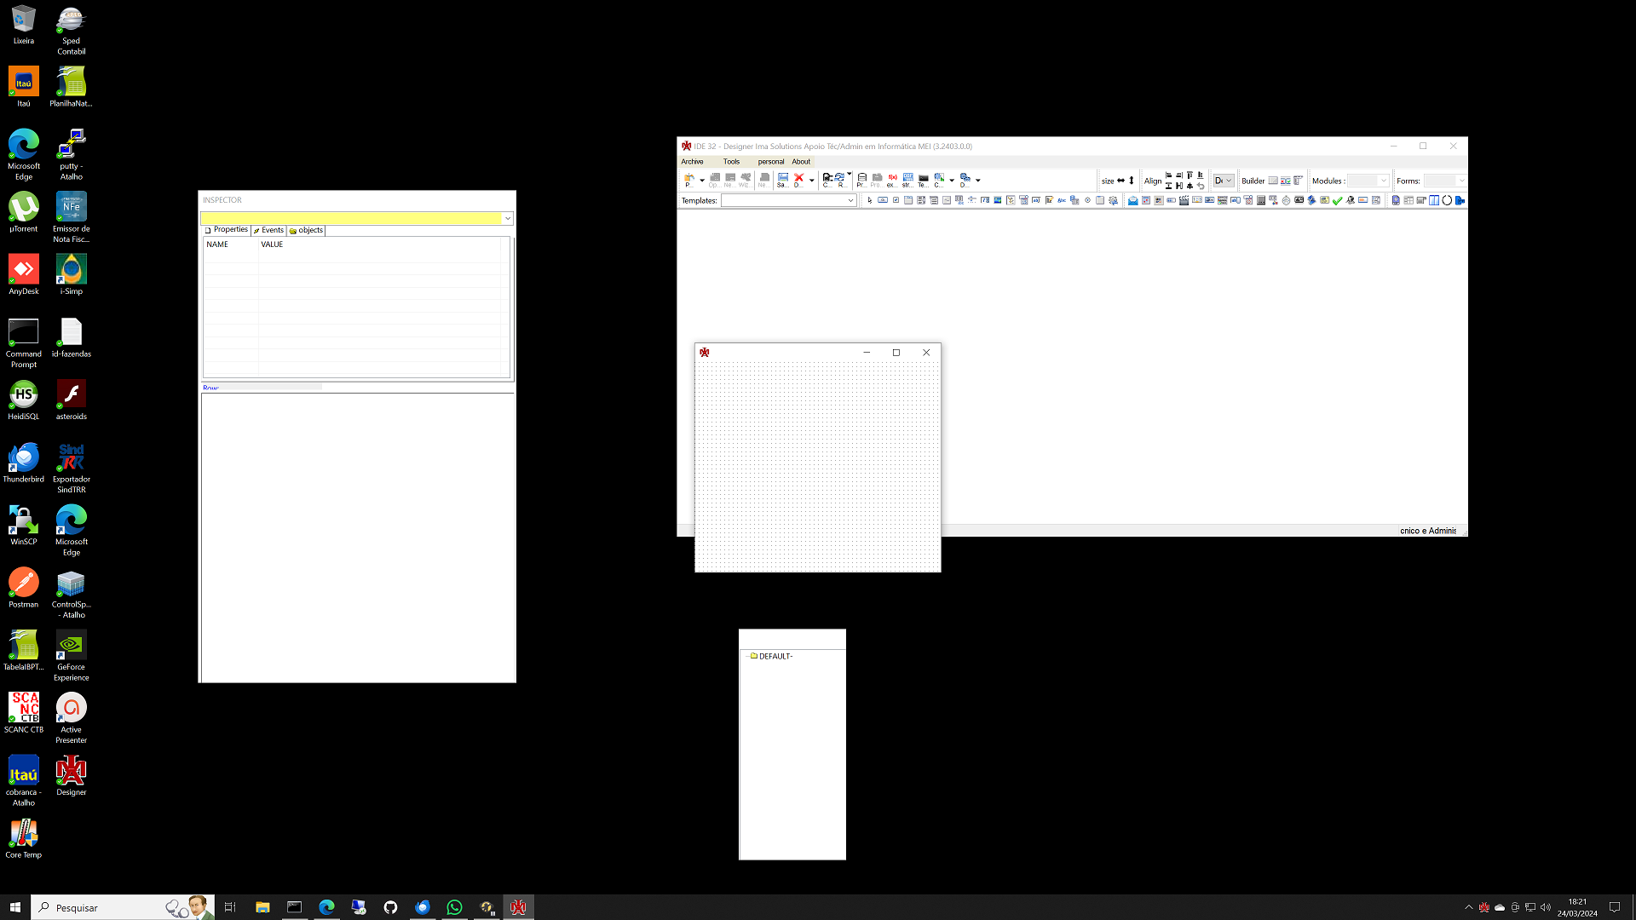Switch to the Events tab
This screenshot has height=920, width=1636.
tap(268, 231)
